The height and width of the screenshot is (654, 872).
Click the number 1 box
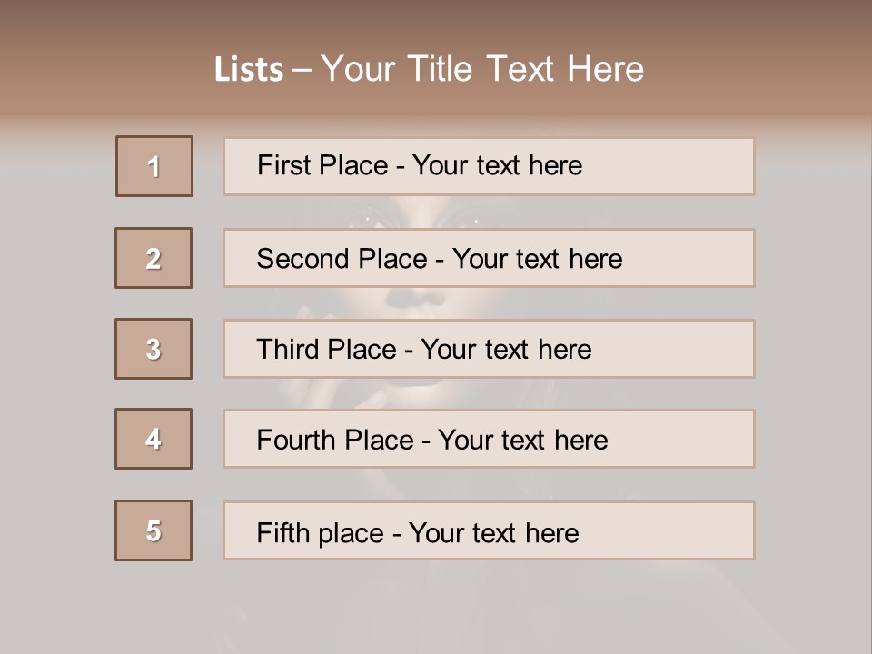click(154, 166)
